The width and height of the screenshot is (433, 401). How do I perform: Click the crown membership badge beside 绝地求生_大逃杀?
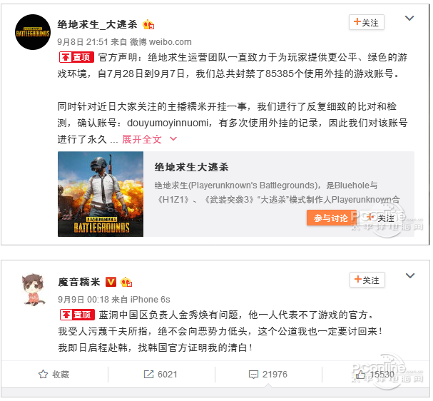coord(148,24)
